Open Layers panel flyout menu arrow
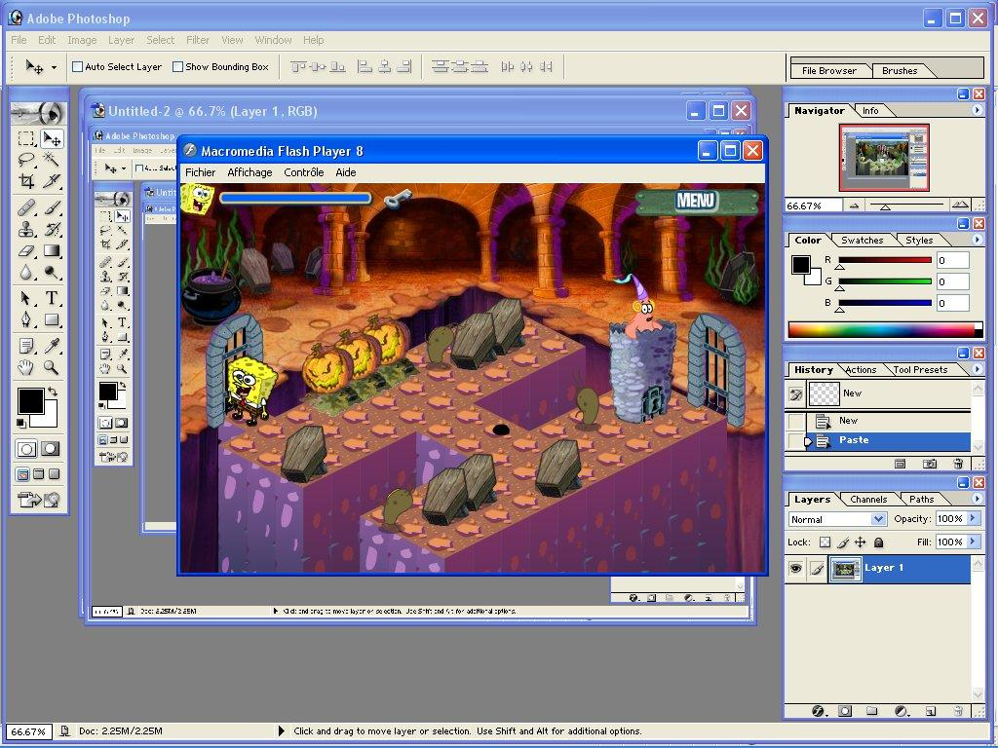The width and height of the screenshot is (998, 748). [977, 499]
